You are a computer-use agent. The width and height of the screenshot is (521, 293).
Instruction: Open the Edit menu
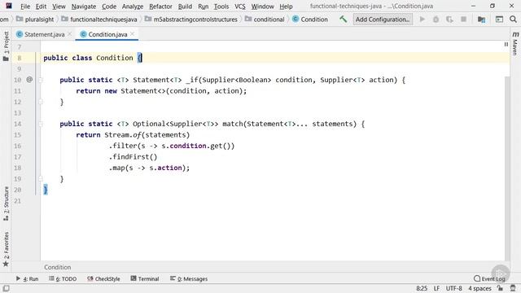(x=41, y=7)
